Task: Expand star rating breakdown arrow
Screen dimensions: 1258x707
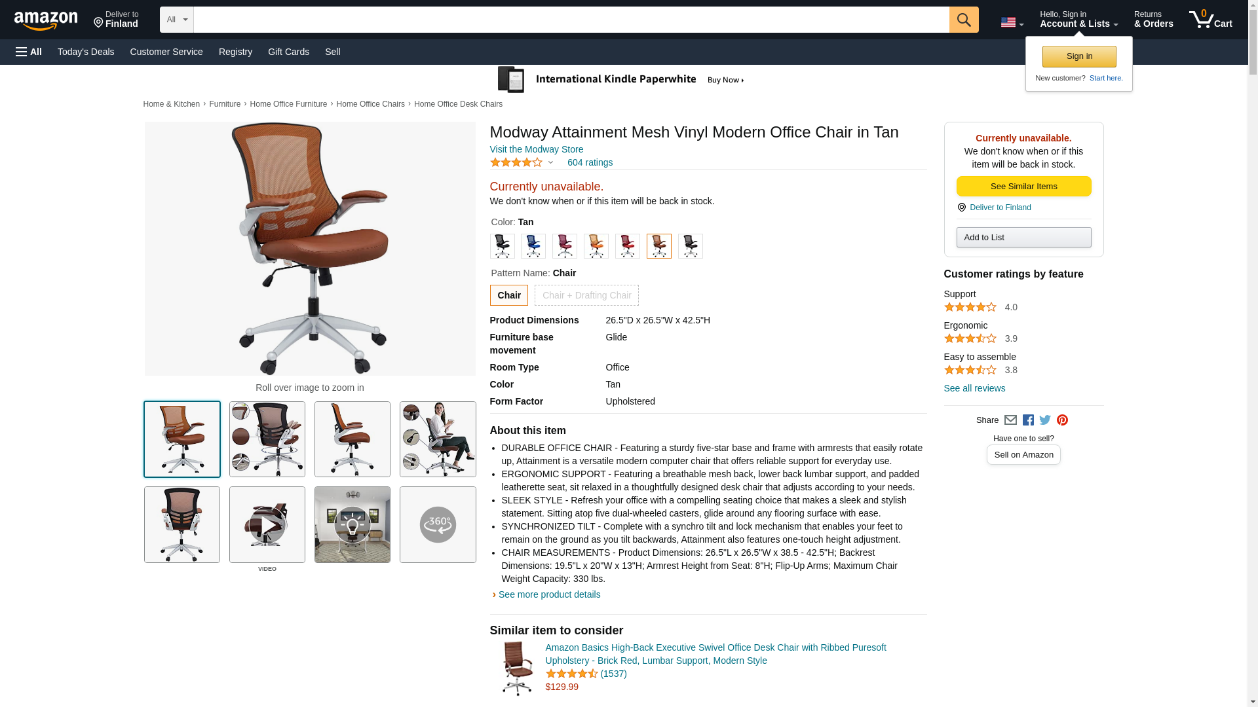Action: coord(550,162)
